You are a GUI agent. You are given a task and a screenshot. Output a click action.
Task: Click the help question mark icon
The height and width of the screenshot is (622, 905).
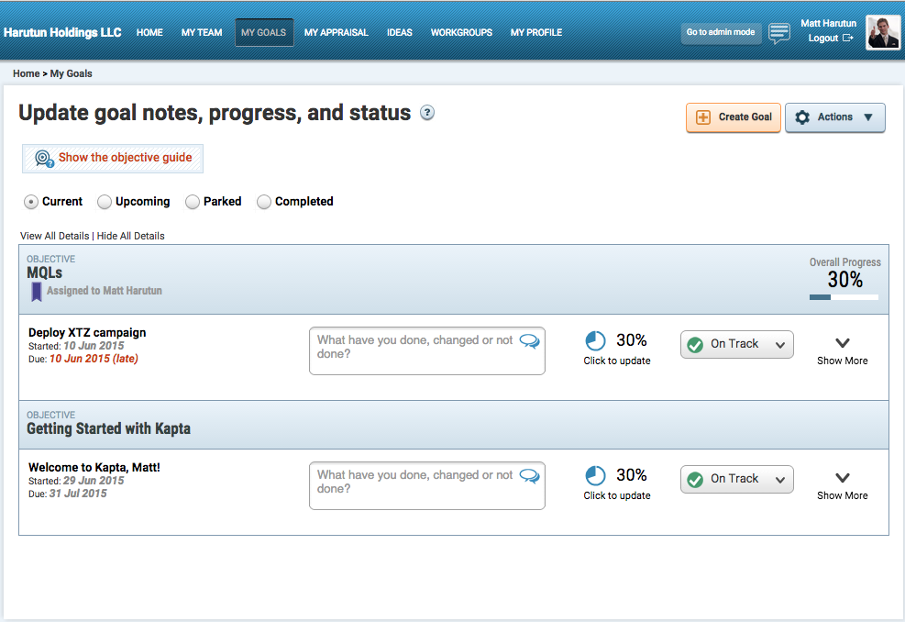point(427,113)
